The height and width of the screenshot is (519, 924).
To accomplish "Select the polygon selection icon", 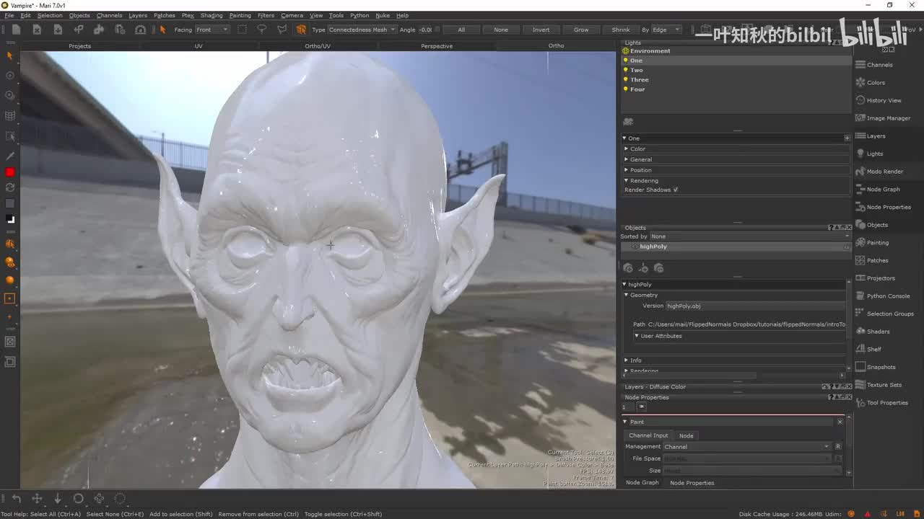I will pos(282,30).
